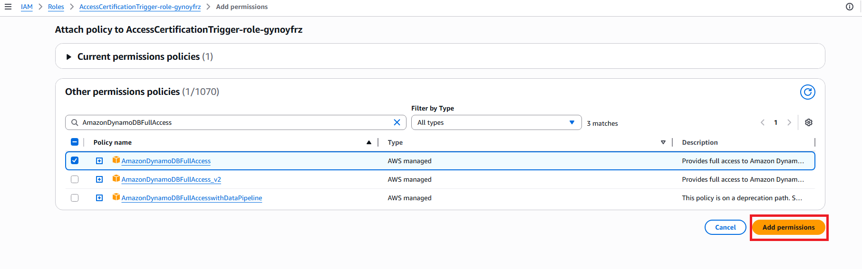
Task: Uncheck the AmazonDynamoDBFullAccess policy checkbox
Action: pos(75,160)
